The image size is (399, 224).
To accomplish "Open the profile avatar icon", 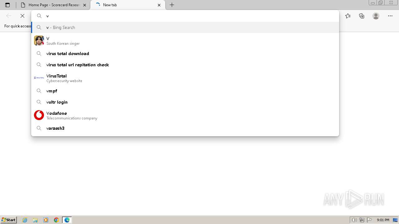I will (376, 16).
